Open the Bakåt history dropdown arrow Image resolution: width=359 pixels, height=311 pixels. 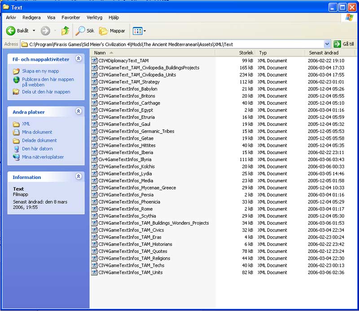tap(34, 31)
